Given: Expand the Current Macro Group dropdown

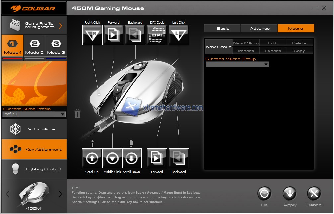Looking at the screenshot, I should tap(237, 64).
